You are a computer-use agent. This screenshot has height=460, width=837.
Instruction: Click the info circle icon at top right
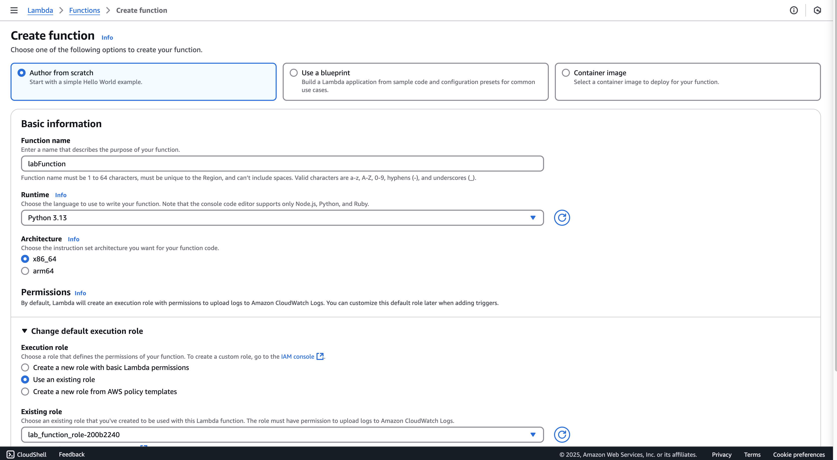coord(794,11)
